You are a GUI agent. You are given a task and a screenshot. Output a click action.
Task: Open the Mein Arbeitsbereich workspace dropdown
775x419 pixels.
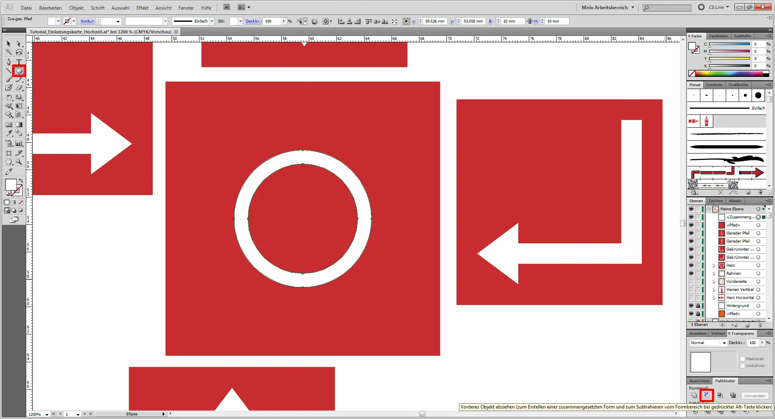tap(607, 7)
